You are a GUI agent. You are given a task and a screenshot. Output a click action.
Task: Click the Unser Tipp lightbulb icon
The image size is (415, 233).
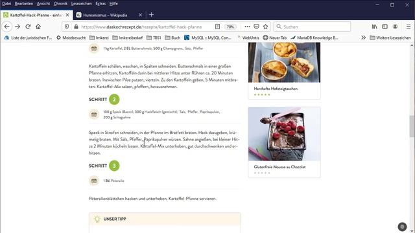(97, 219)
